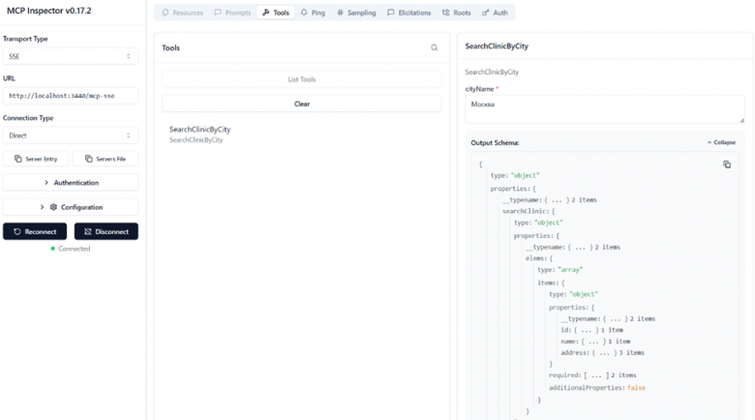Open the Transport Type SSE dropdown

[x=71, y=56]
